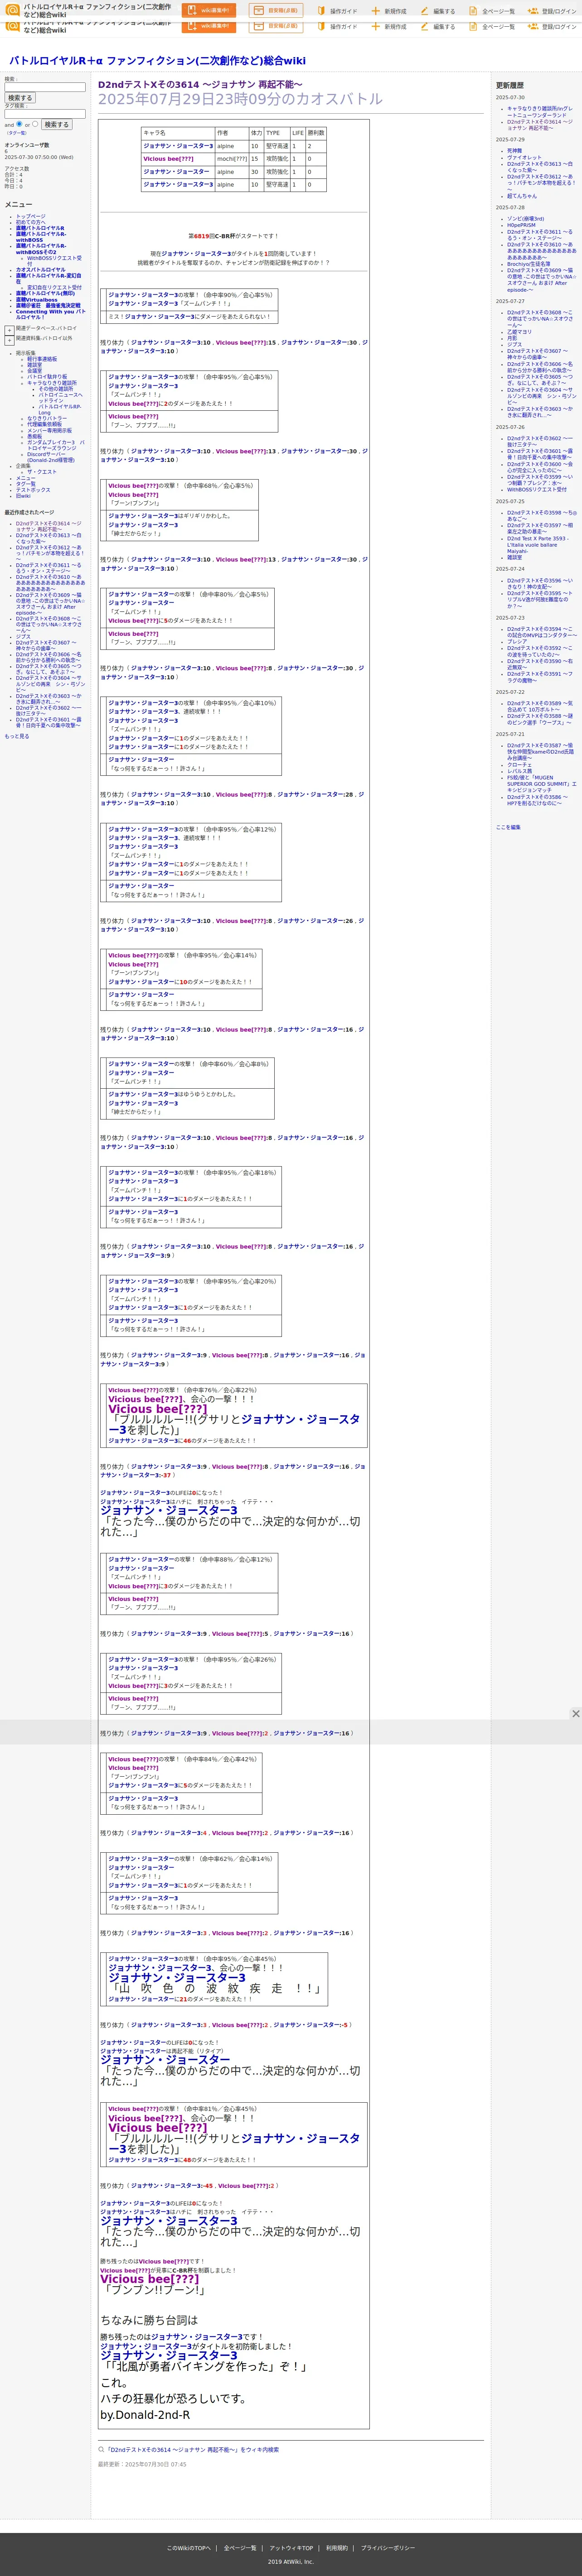Open Brochiyo/生徒名簿 in update history
This screenshot has height=2576, width=582.
(528, 264)
